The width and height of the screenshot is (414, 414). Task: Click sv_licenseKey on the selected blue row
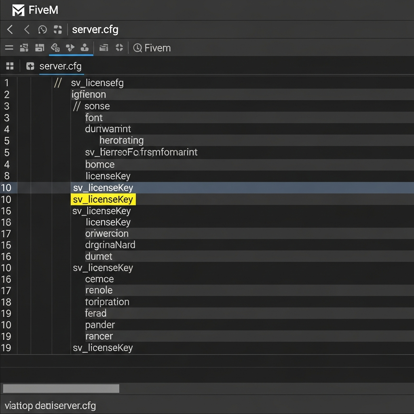pyautogui.click(x=103, y=188)
